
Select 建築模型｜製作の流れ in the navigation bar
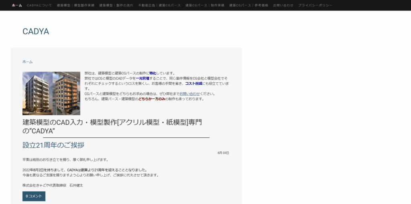(116, 6)
